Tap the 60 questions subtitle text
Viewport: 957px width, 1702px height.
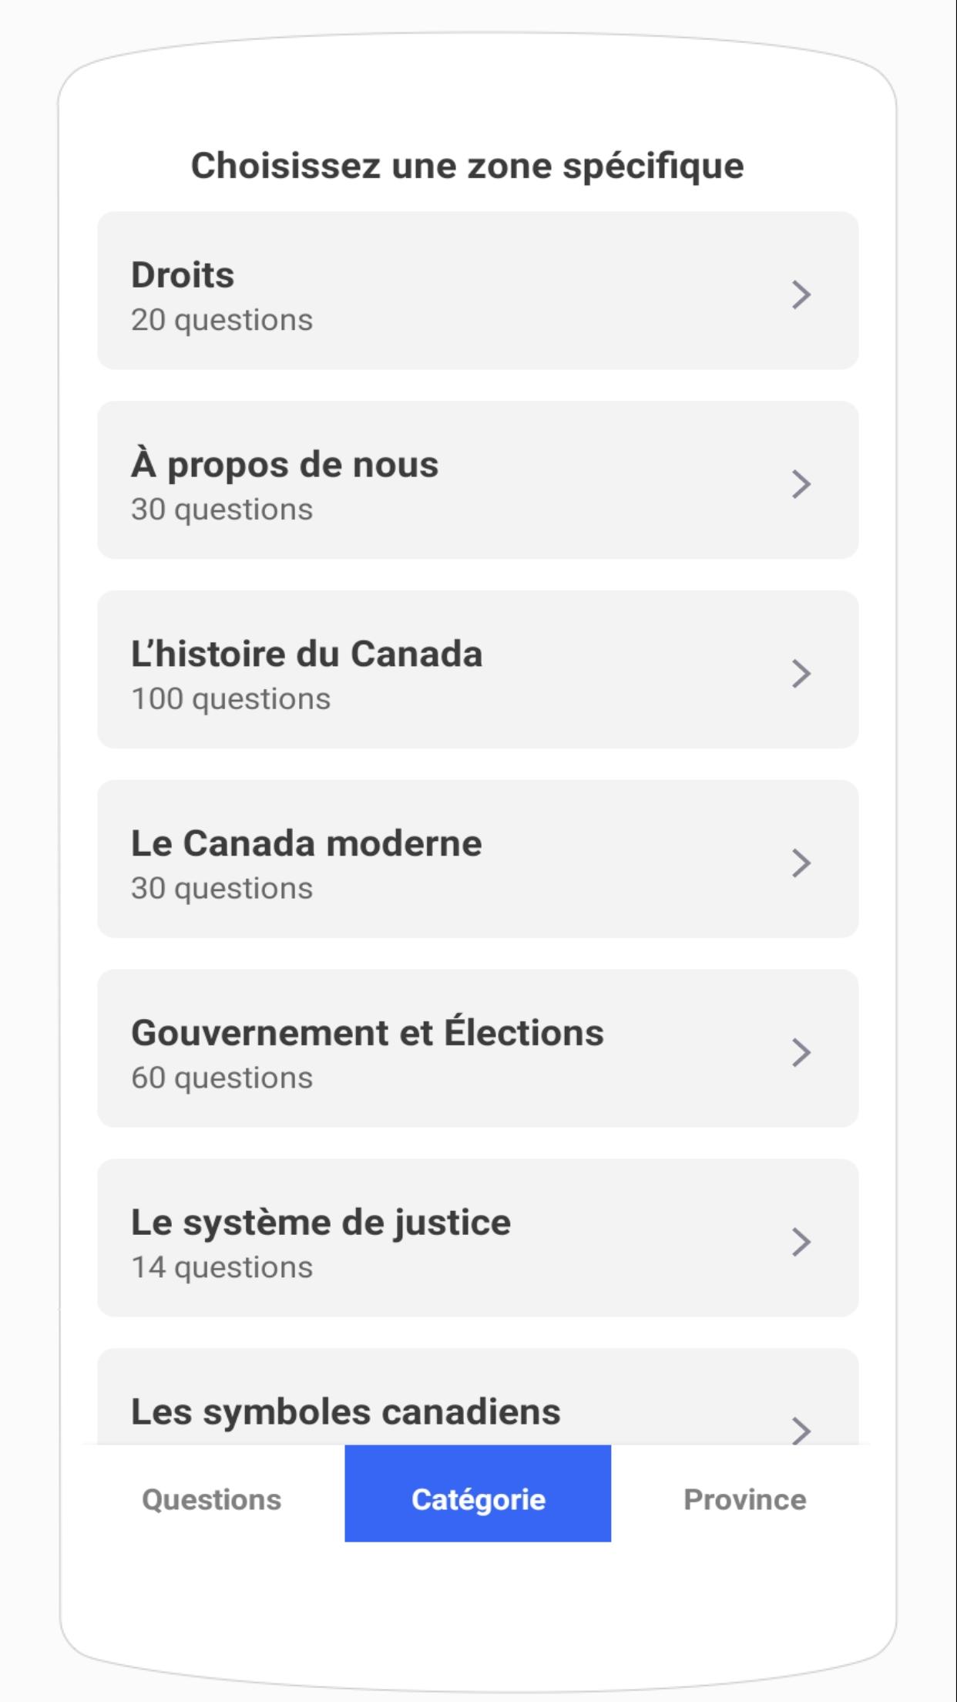[x=222, y=1078]
